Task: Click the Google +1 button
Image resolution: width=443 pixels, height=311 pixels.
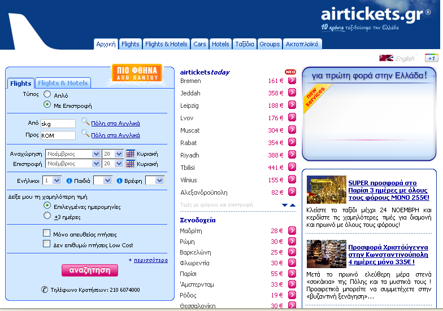Action: tap(432, 58)
